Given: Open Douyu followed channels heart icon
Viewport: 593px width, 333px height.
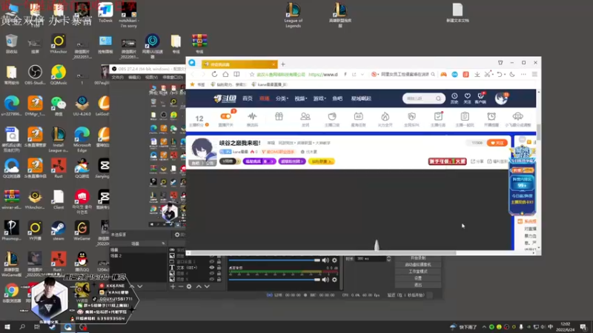Looking at the screenshot, I should 468,98.
